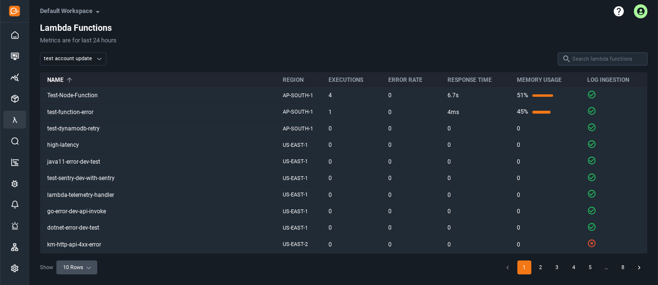Open the Home icon in sidebar
This screenshot has width=658, height=285.
15,35
